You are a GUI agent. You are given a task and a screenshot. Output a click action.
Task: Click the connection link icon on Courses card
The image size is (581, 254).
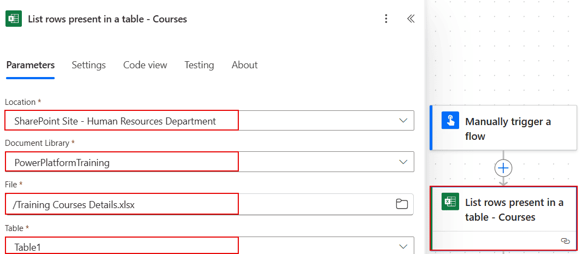click(565, 241)
